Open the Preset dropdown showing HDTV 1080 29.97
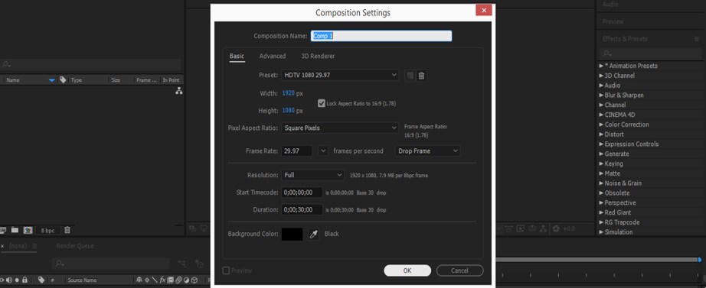Viewport: 706px width, 288px height. pyautogui.click(x=341, y=75)
